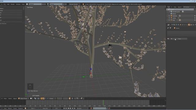196x110 pixels.
Task: Open the scene browse icon
Action: coord(48,4)
